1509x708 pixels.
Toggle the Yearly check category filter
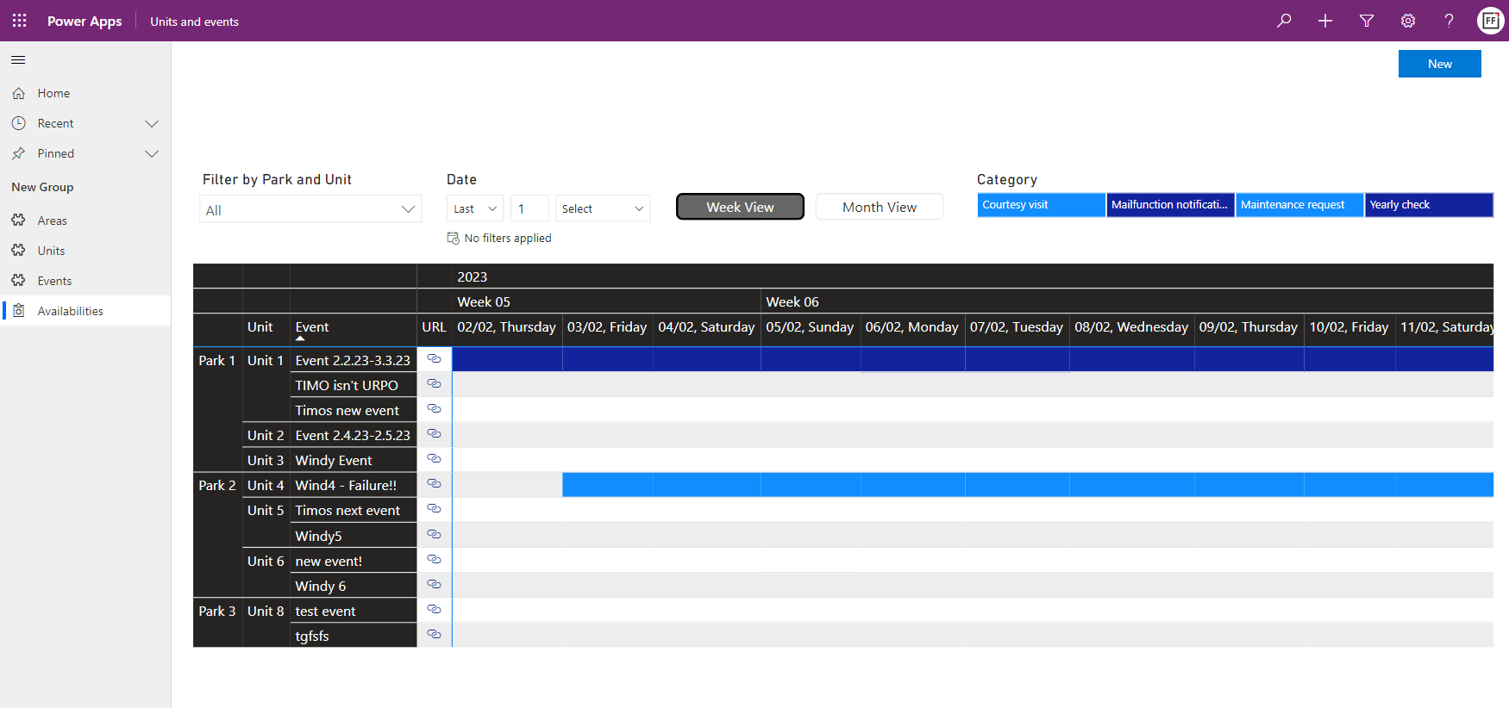coord(1428,205)
